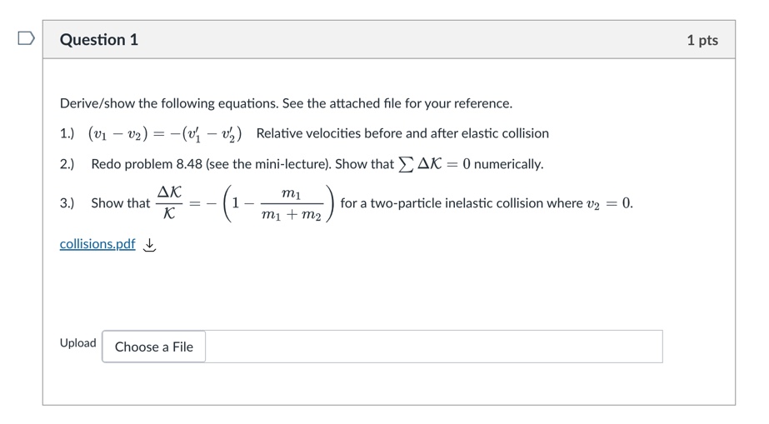Click list number 3.) marker
Viewport: 769px width, 424px height.
pyautogui.click(x=67, y=203)
